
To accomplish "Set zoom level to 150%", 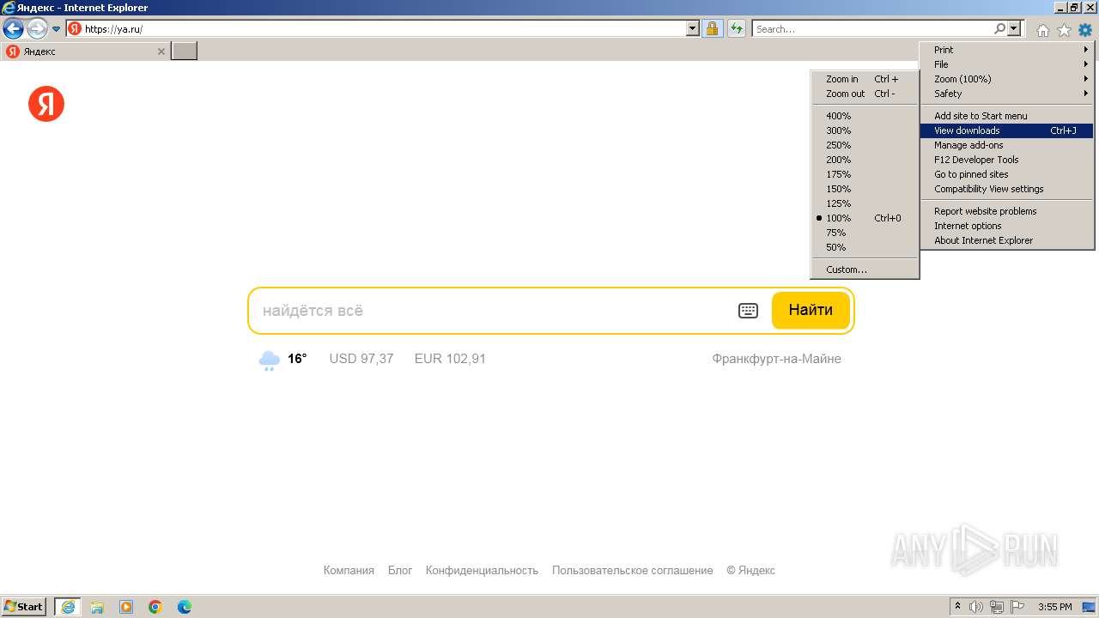I will tap(865, 189).
